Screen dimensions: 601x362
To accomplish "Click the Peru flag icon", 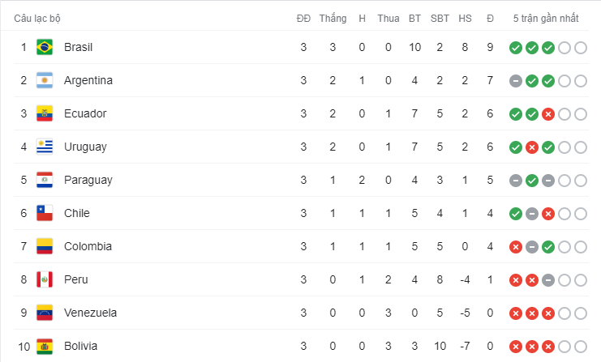I will pos(45,279).
